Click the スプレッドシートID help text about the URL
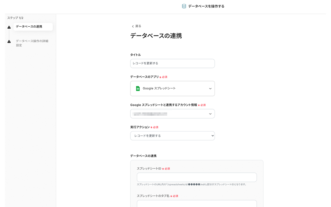Viewport: 331px width, 207px height. click(192, 185)
